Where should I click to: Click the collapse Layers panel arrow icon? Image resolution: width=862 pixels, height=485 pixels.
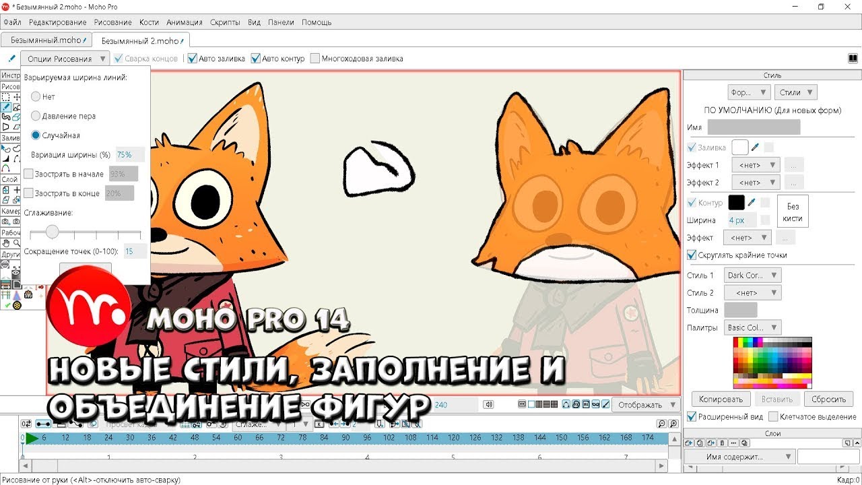(857, 443)
